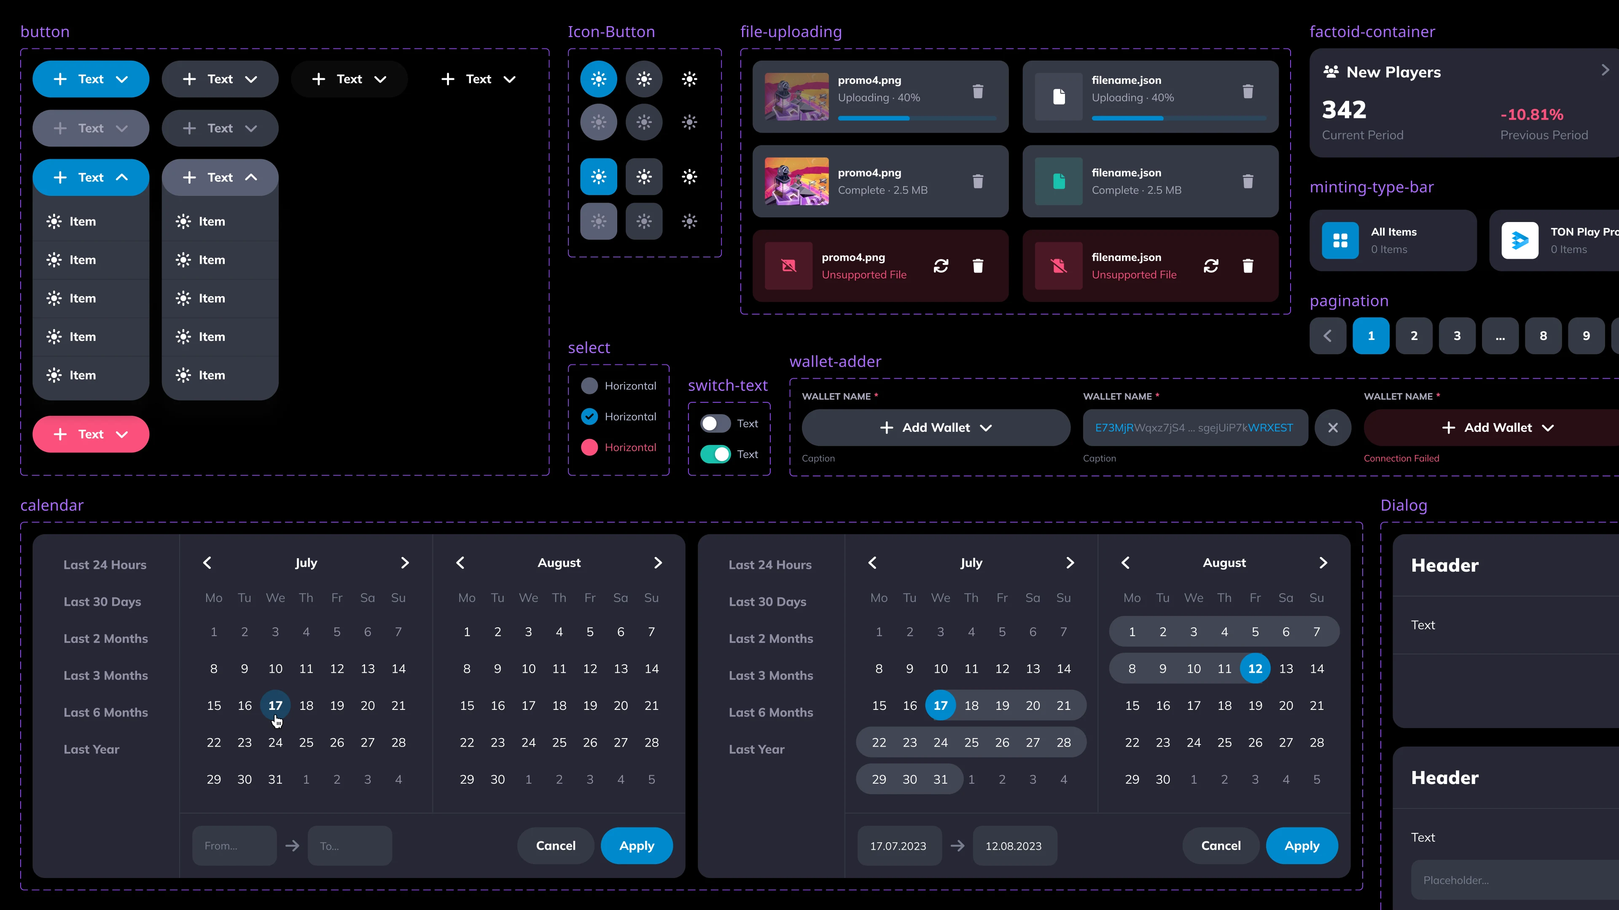Image resolution: width=1619 pixels, height=910 pixels.
Task: Open the blue Text dropdown button
Action: point(91,79)
